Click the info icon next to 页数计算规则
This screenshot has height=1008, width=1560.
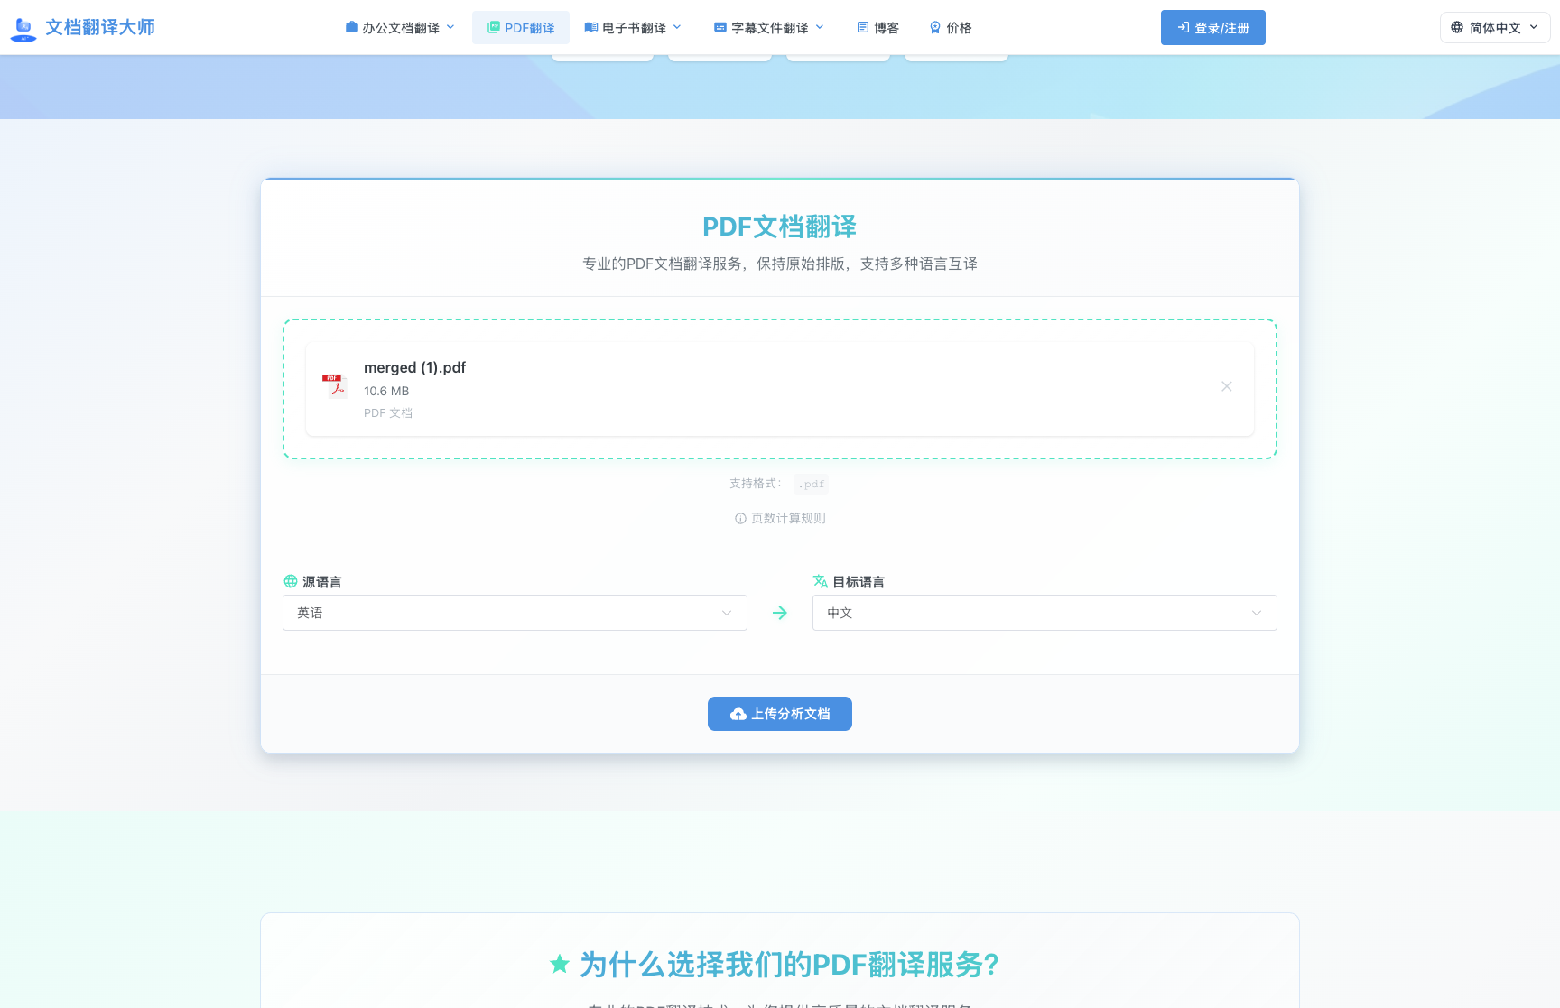(740, 518)
